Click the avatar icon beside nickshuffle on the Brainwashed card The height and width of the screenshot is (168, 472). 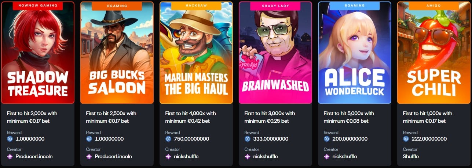point(247,156)
